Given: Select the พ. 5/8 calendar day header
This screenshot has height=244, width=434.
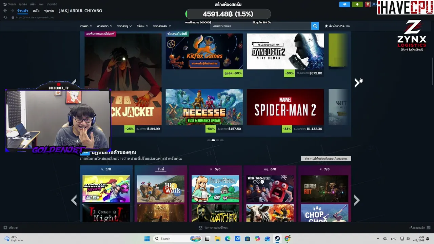Looking at the screenshot, I should coord(215,169).
